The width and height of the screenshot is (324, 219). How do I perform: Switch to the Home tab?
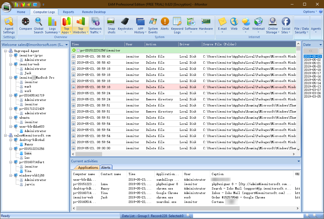click(21, 12)
